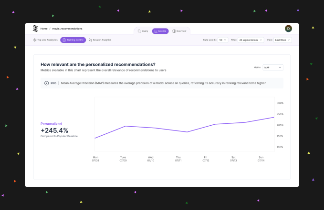The image size is (324, 210).
Task: Open the Last Week view dropdown
Action: click(x=282, y=40)
